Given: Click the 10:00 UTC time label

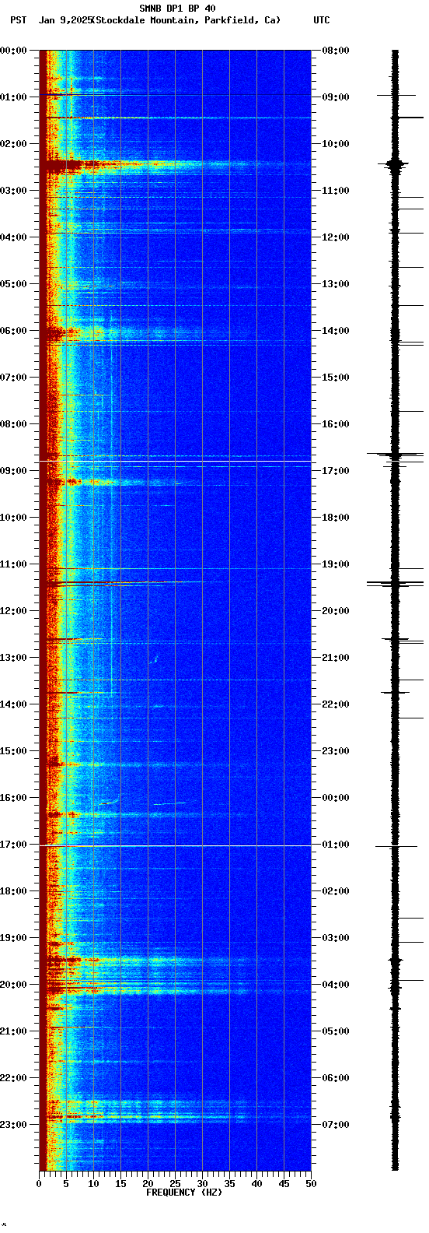Looking at the screenshot, I should pos(336,144).
